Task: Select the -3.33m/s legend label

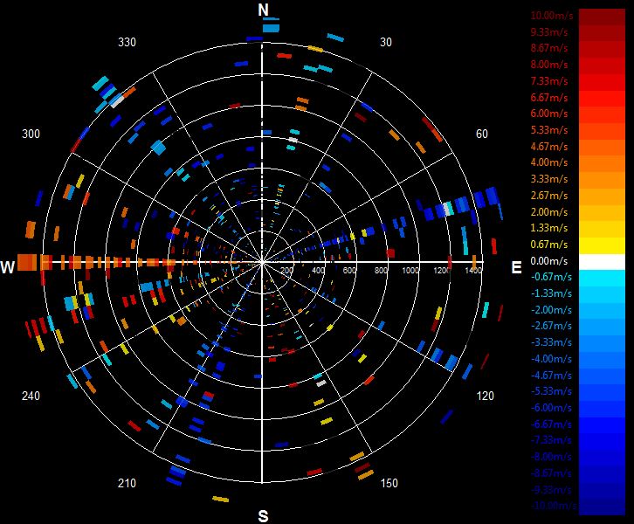Action: click(551, 342)
